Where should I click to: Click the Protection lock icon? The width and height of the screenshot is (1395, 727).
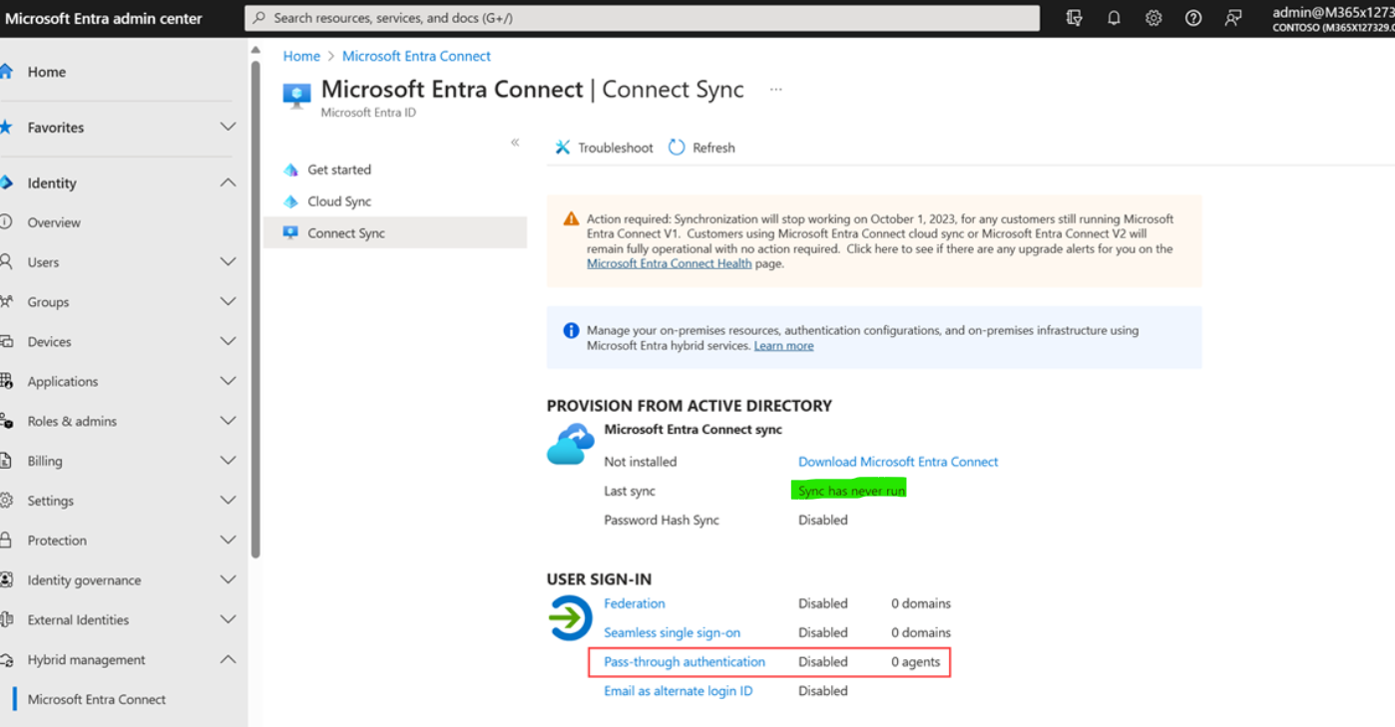6,541
